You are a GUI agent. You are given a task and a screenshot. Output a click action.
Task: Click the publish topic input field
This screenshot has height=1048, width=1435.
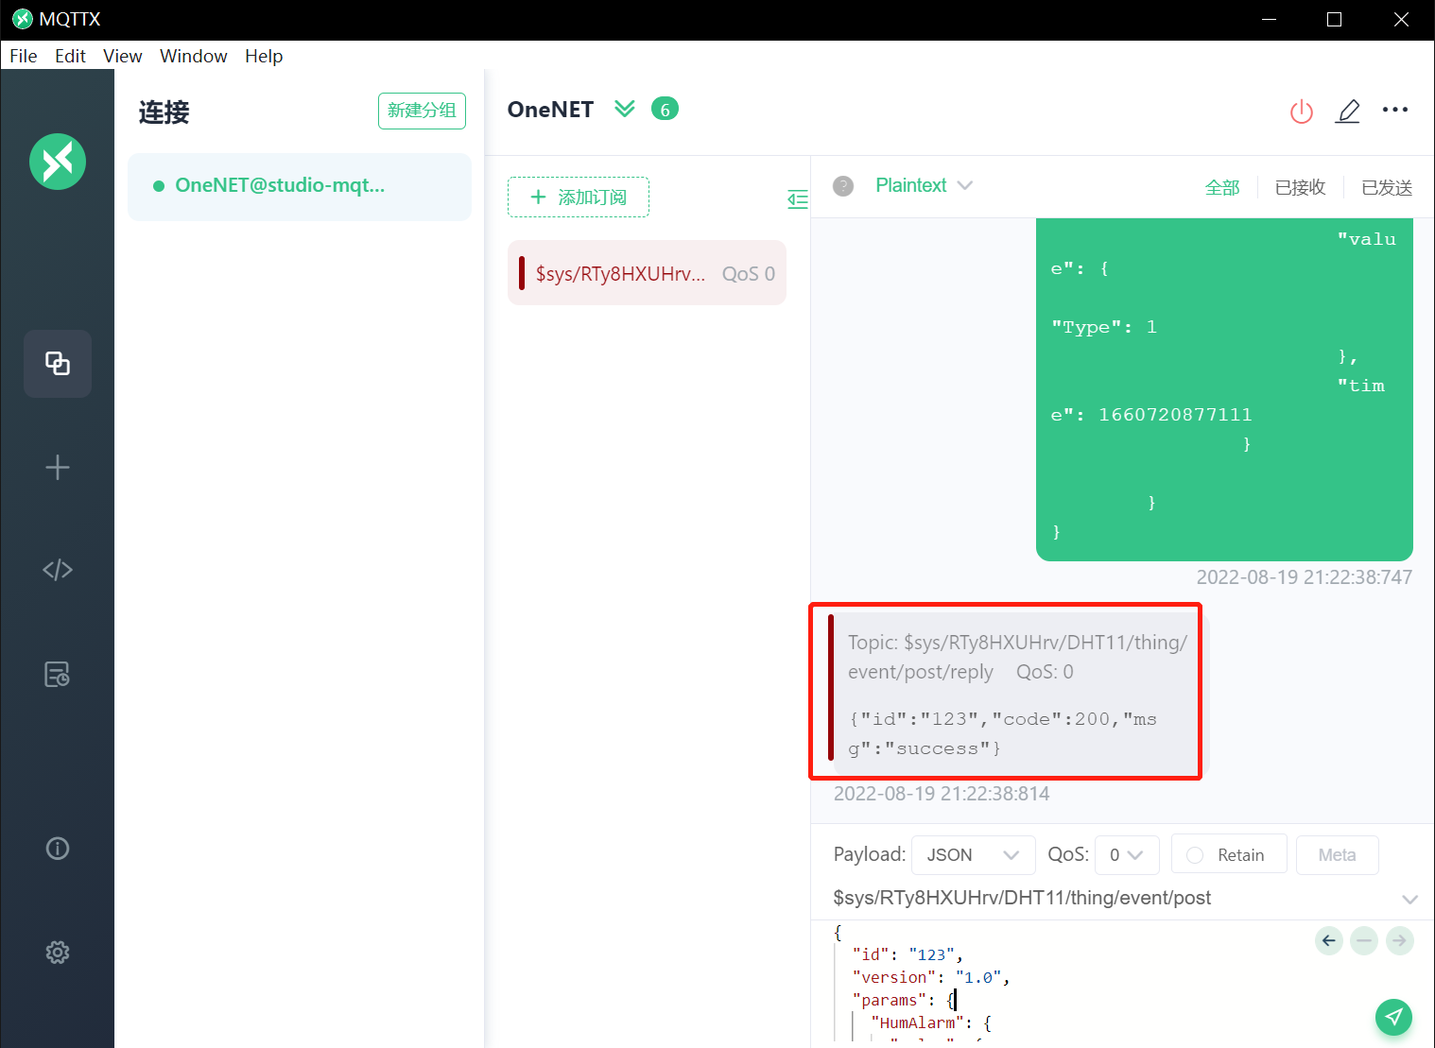(1107, 898)
